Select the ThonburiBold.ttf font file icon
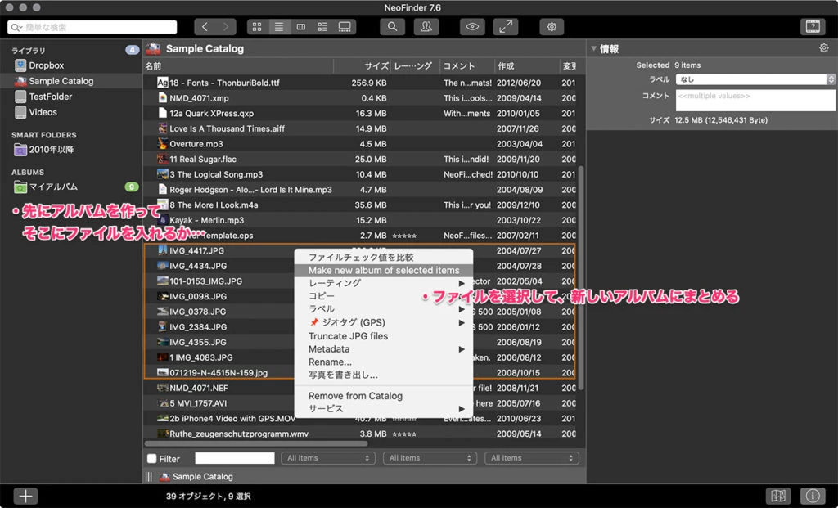 [x=163, y=83]
